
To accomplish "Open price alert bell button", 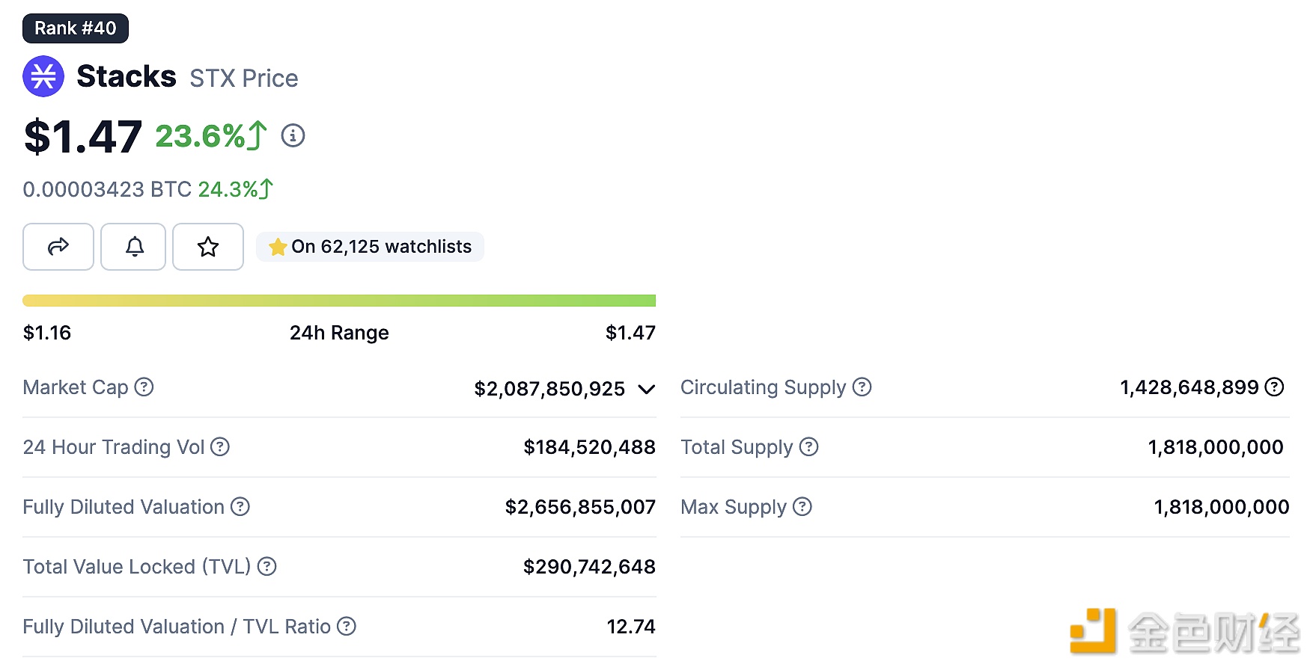I will pyautogui.click(x=134, y=247).
